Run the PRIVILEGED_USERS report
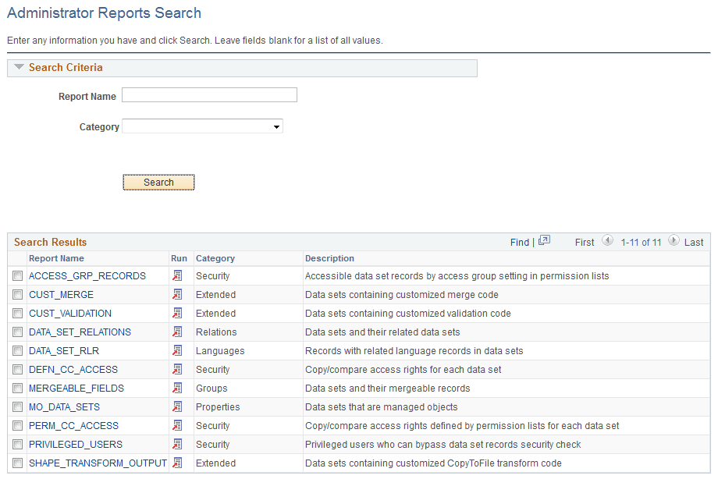The width and height of the screenshot is (718, 479). pyautogui.click(x=177, y=445)
